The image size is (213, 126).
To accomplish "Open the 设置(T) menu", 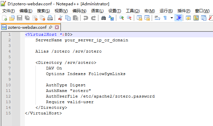I will click(115, 11).
